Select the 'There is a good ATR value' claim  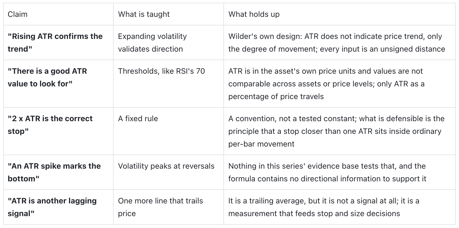[47, 77]
